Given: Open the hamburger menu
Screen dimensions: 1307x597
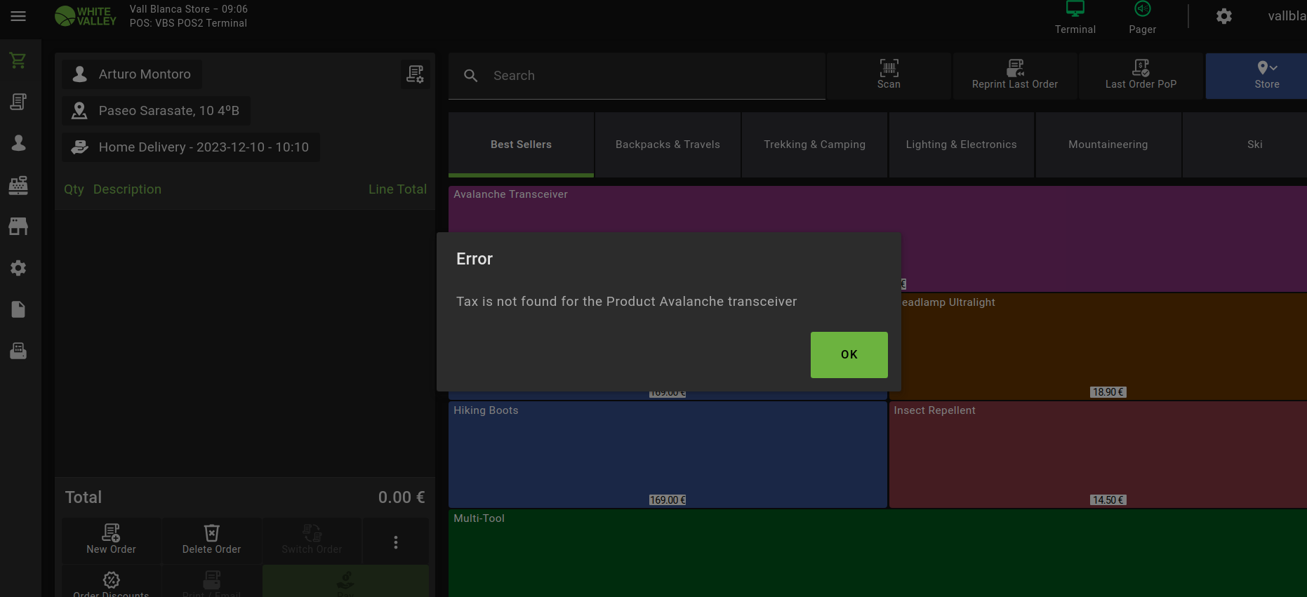Looking at the screenshot, I should coord(18,16).
